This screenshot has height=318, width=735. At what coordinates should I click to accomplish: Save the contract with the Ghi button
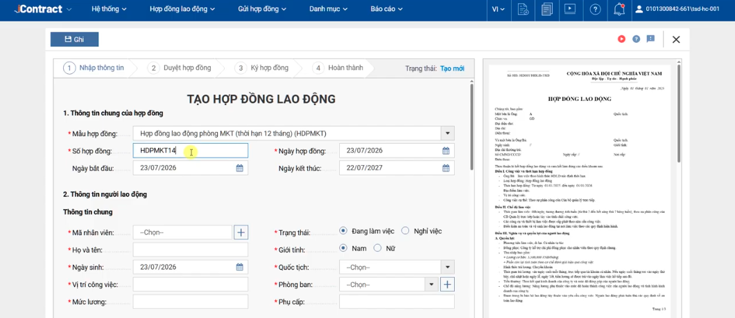74,39
